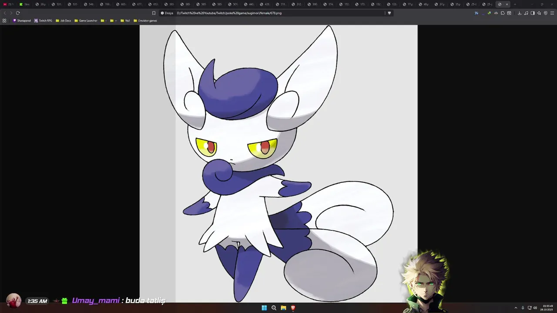Open a new tab with plus button
557x313 pixels.
tap(515, 4)
